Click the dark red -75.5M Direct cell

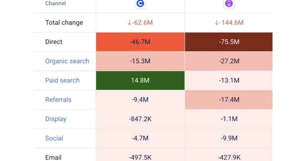coord(229,42)
